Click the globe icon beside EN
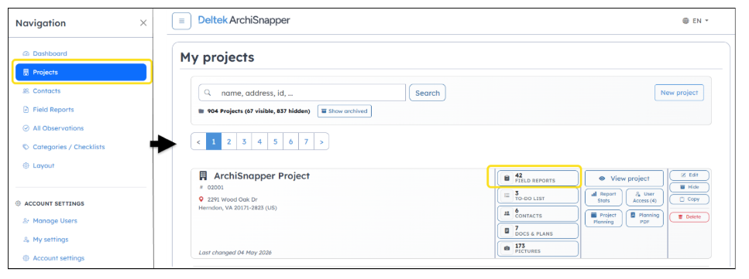The height and width of the screenshot is (279, 749). [x=685, y=21]
